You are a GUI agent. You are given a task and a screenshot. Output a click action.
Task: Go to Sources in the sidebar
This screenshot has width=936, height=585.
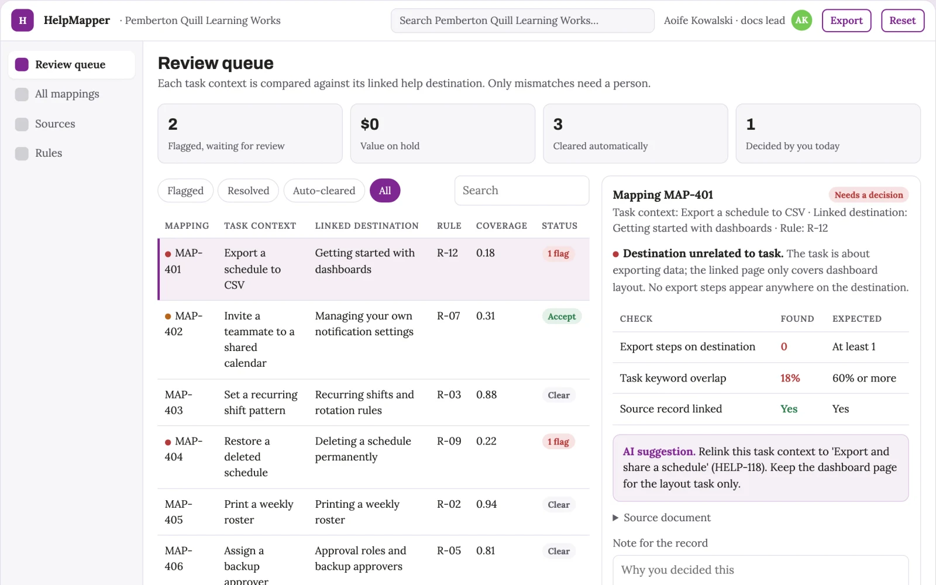coord(71,124)
